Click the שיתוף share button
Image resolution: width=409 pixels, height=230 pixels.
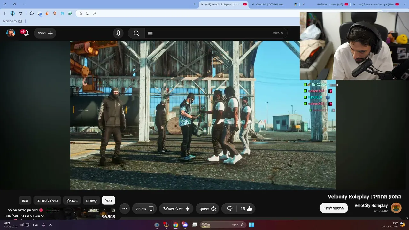[208, 209]
